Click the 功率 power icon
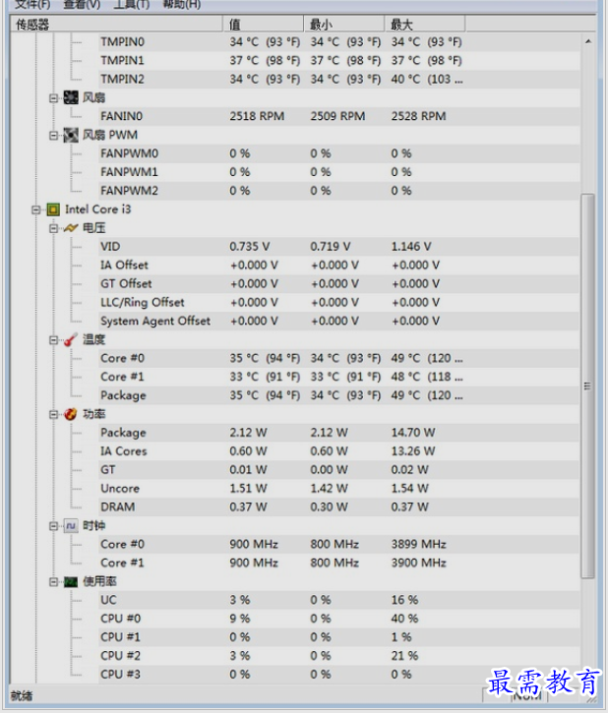Image resolution: width=608 pixels, height=713 pixels. click(x=71, y=414)
